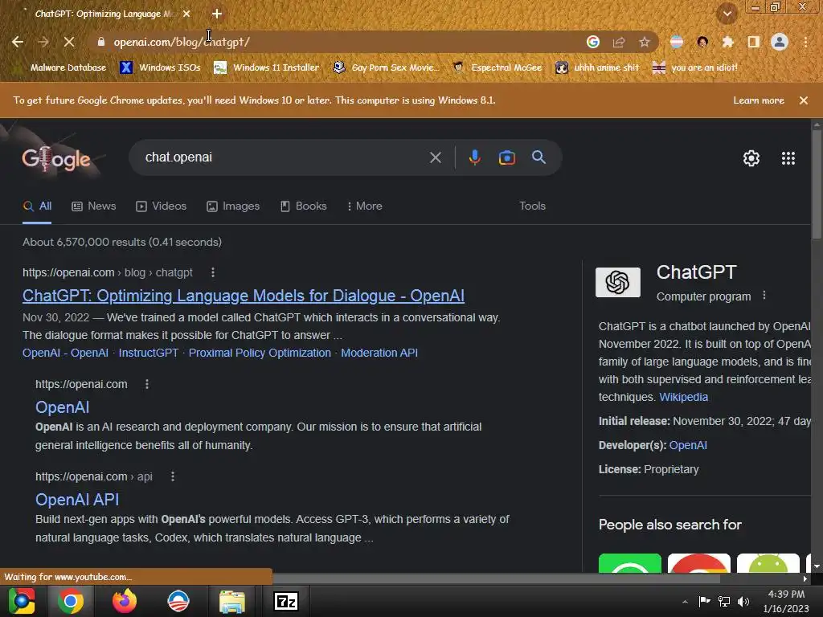823x617 pixels.
Task: Select the All results tab
Action: pyautogui.click(x=37, y=206)
